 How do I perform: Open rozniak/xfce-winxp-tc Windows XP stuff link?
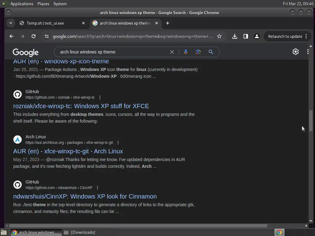pyautogui.click(x=81, y=106)
